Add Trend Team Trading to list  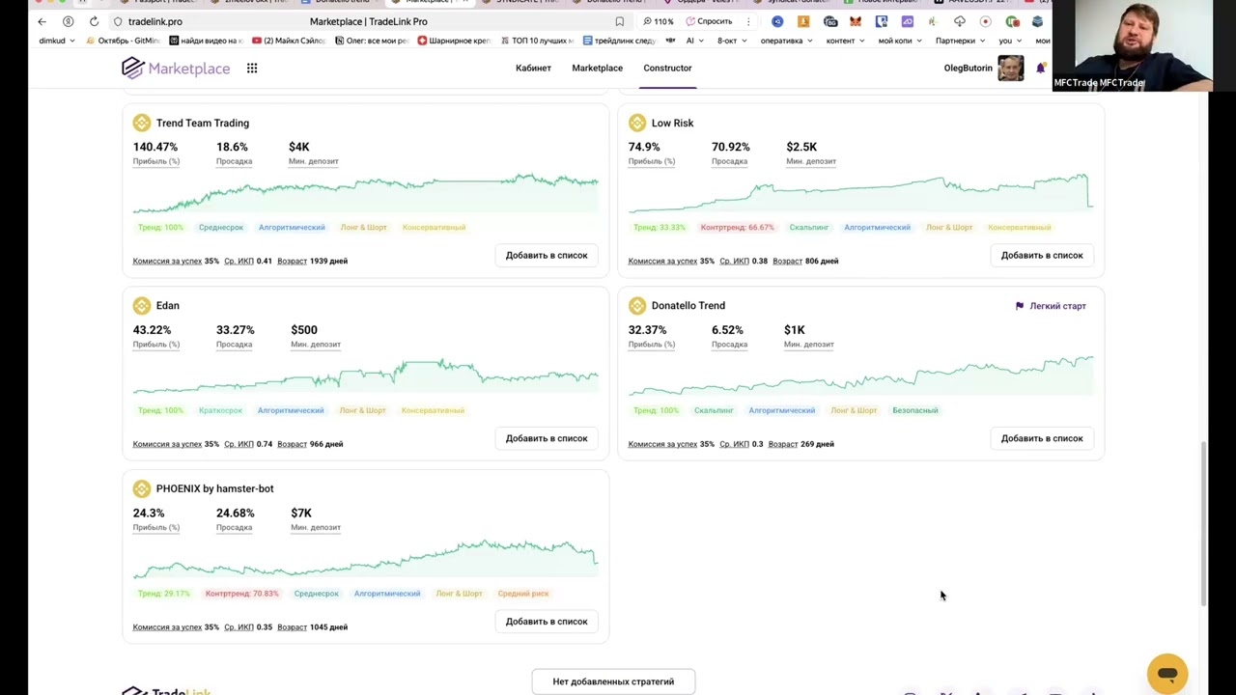pos(547,255)
